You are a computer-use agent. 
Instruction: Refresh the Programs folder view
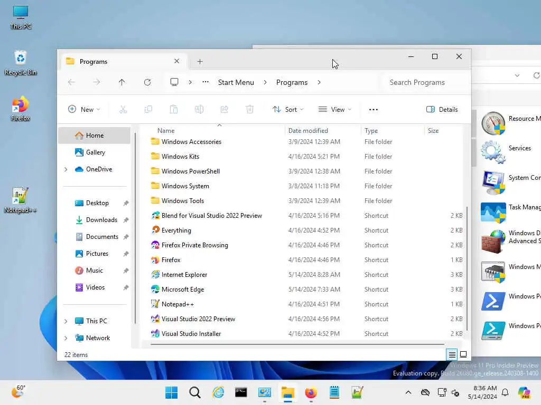click(x=147, y=82)
